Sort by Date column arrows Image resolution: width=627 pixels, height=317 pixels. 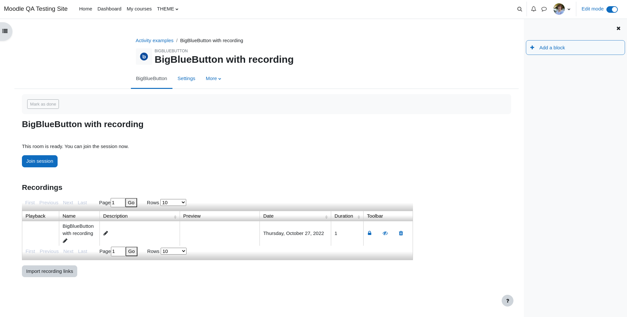(326, 217)
